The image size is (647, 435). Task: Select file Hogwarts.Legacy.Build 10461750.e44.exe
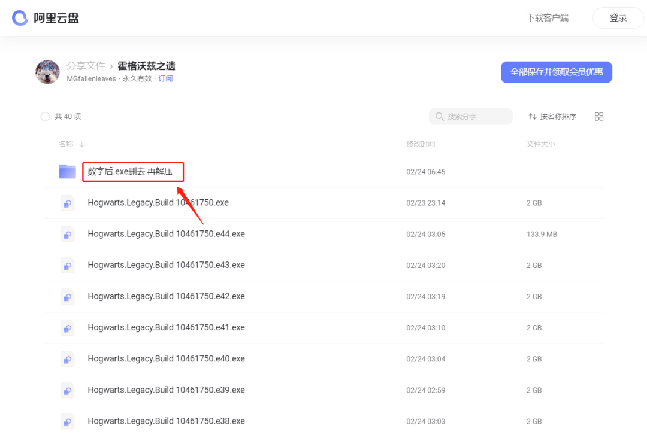(x=167, y=234)
